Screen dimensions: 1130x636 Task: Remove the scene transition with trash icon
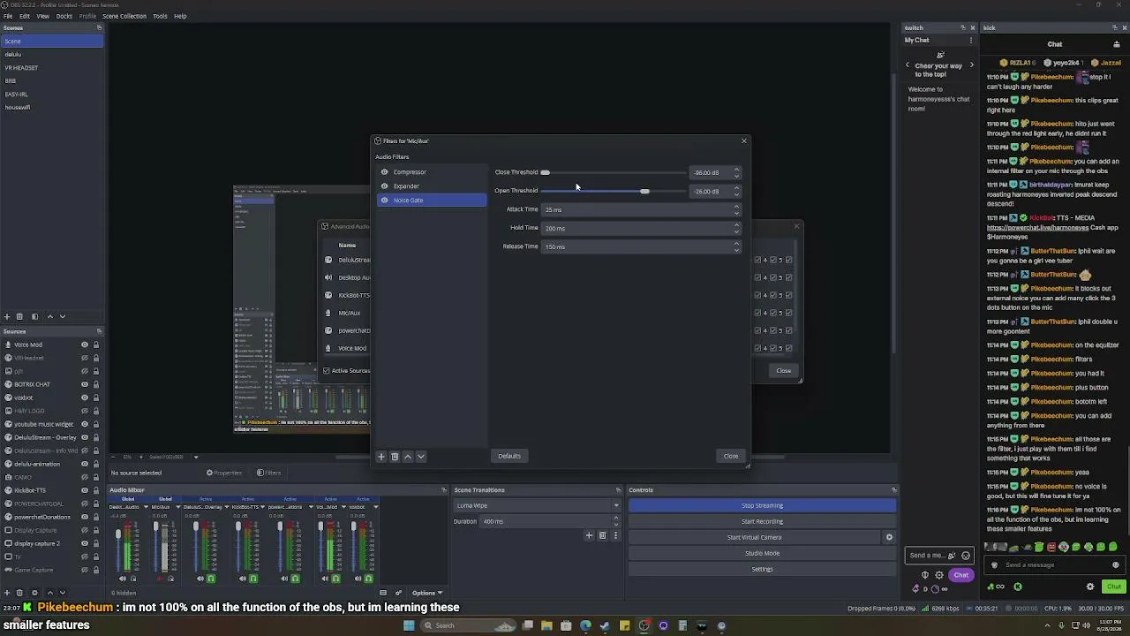[603, 535]
